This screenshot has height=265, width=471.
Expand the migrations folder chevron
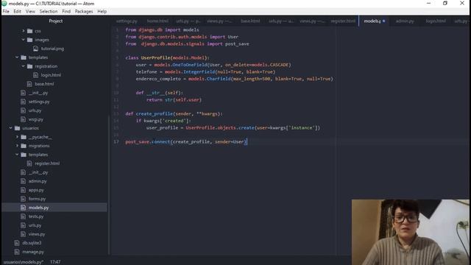pyautogui.click(x=17, y=146)
